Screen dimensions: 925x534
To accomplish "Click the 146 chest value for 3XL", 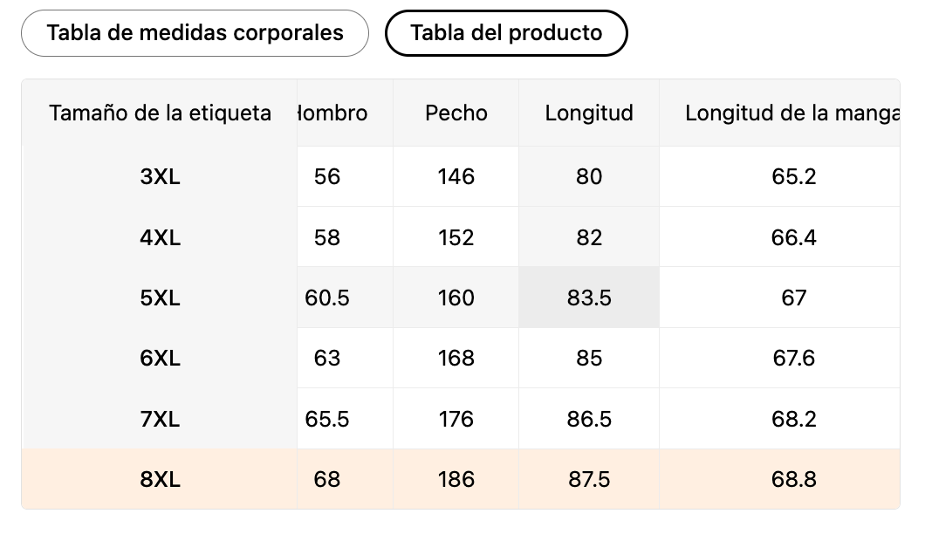I will (x=456, y=176).
